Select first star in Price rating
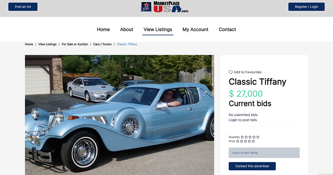The width and height of the screenshot is (333, 175). click(238, 141)
